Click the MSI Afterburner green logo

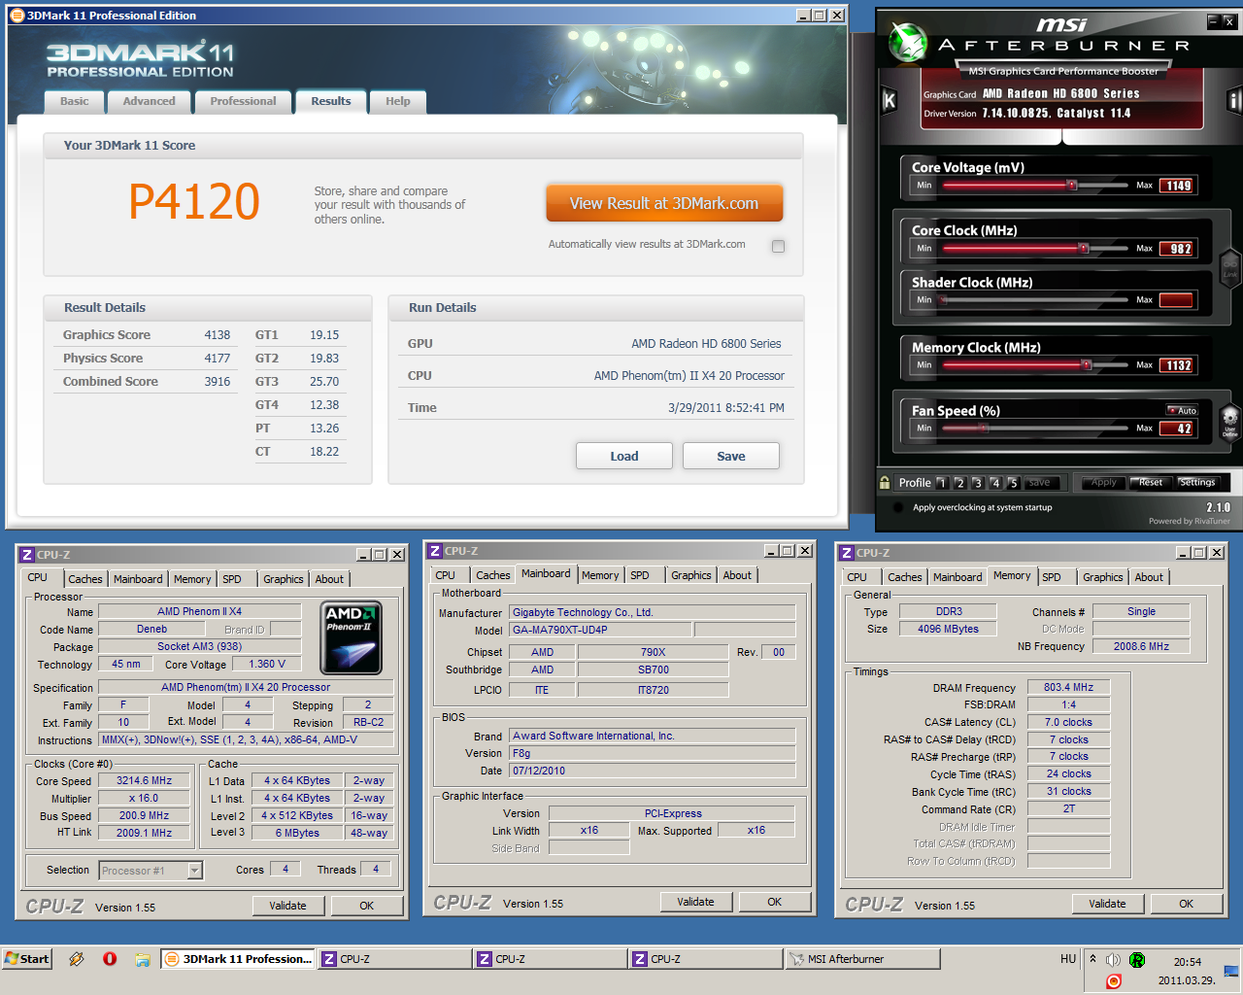[908, 42]
